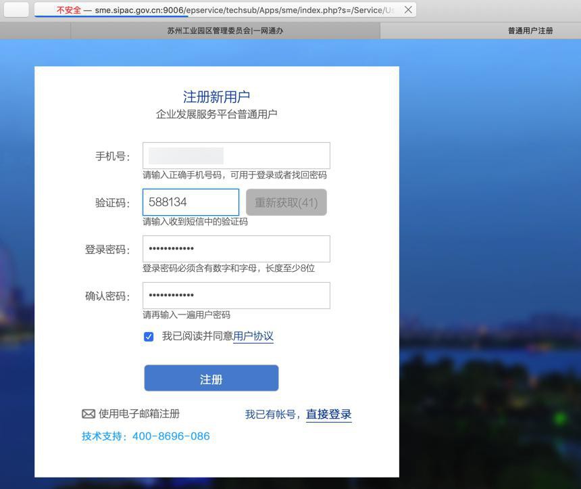Click the 注册新用户 heading
This screenshot has width=581, height=489.
point(216,97)
